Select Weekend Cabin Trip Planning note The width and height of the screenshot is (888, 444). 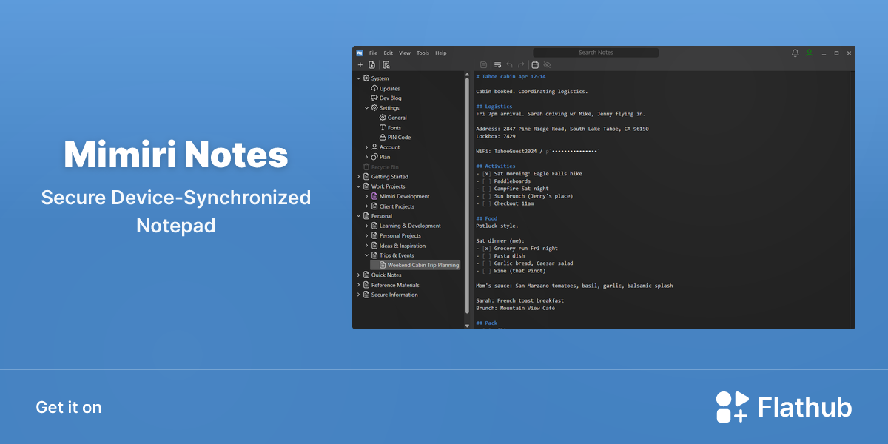415,265
